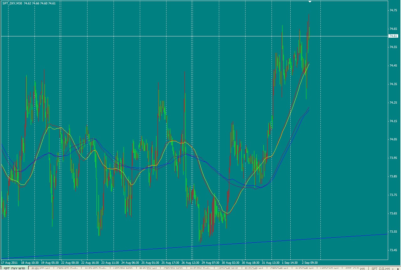The width and height of the screenshot is (401, 270).
Task: Click the 26 Aug 12:30 time label
Action: click(x=190, y=262)
